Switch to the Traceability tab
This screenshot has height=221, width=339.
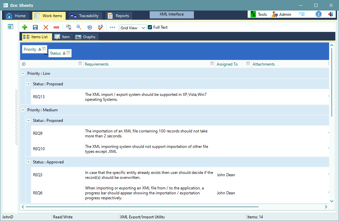pos(85,15)
